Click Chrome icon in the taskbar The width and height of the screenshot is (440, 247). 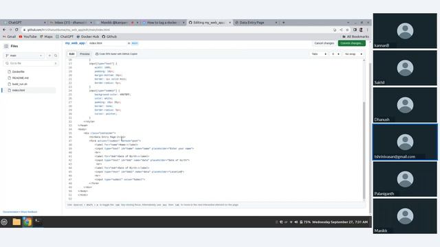coord(27,222)
